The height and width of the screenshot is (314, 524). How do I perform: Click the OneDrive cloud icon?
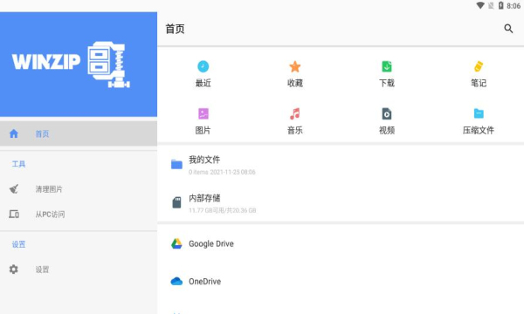[x=176, y=282]
